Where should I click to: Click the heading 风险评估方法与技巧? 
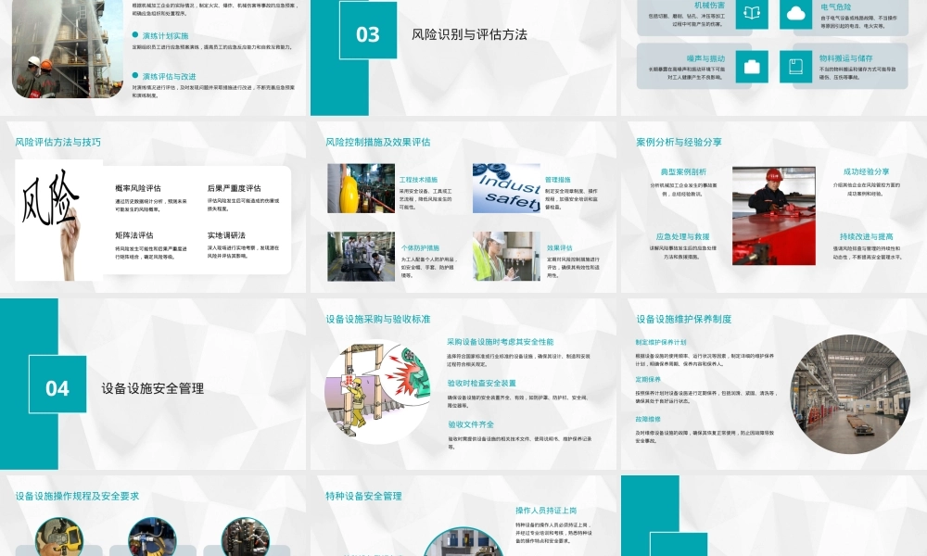57,143
